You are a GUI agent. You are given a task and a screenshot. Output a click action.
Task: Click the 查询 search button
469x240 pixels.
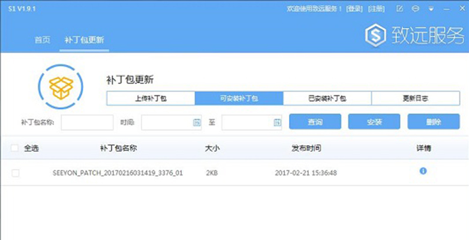[315, 121]
